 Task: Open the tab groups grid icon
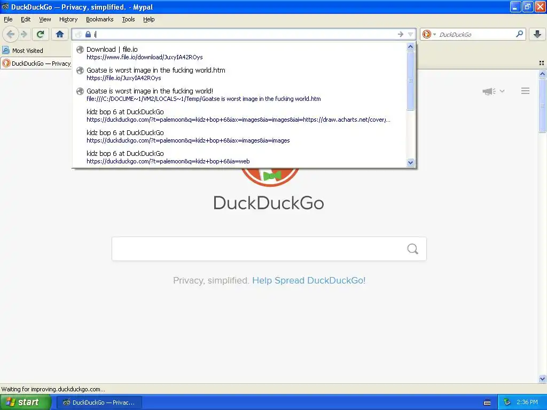pyautogui.click(x=542, y=63)
